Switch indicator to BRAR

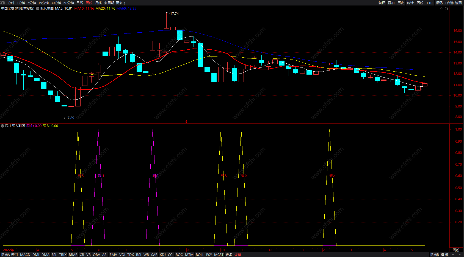pos(73,255)
